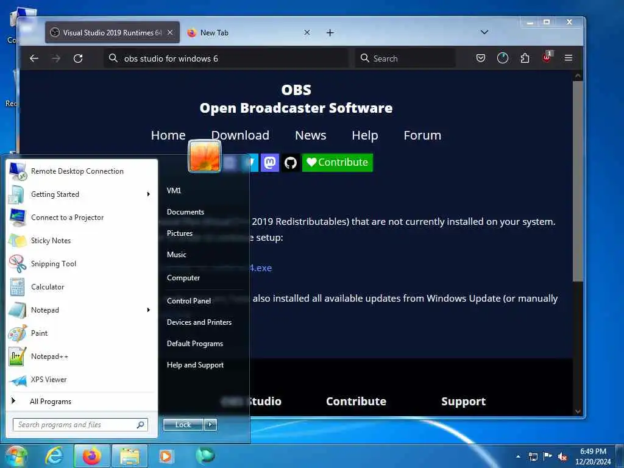Click the user account picture in Start menu
Screen dimensions: 624x468
point(205,156)
